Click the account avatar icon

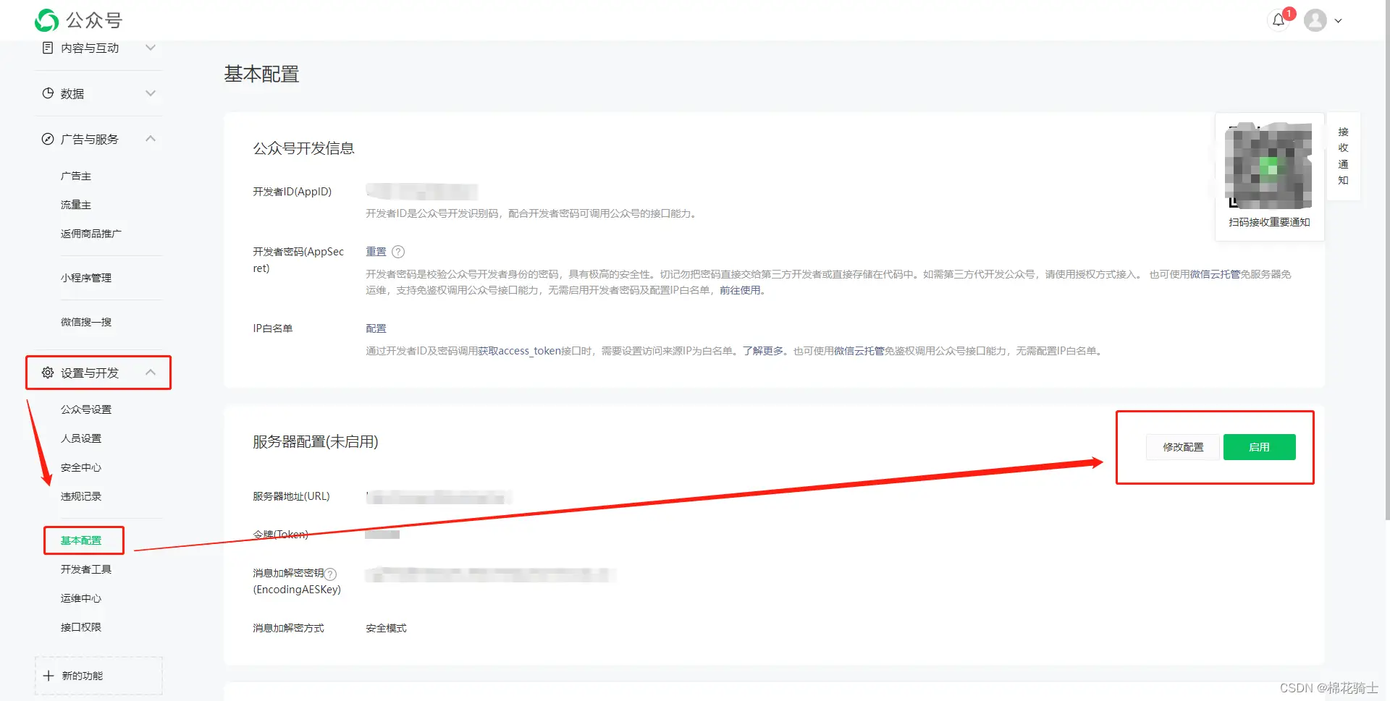coord(1315,20)
